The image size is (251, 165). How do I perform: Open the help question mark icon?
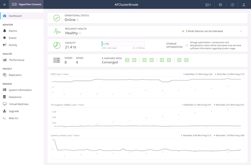[232, 5]
